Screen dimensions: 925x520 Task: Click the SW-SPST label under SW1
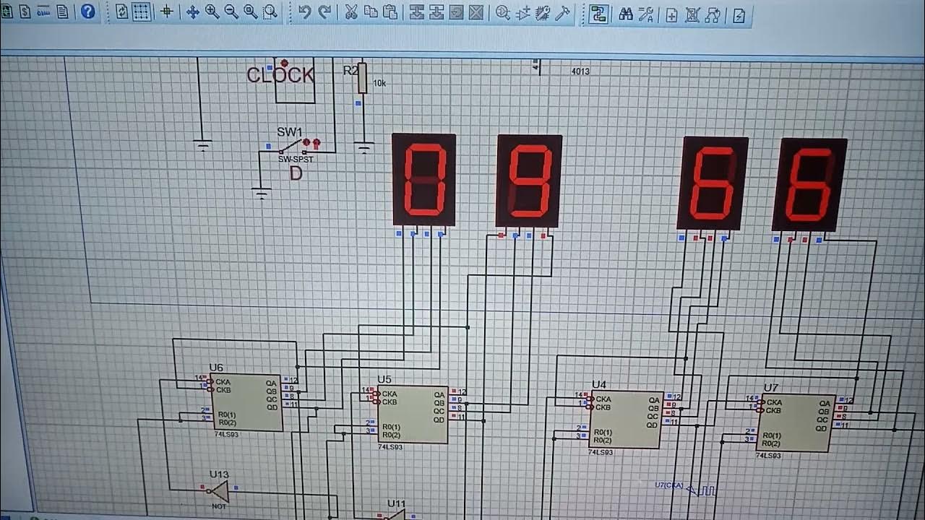tap(296, 160)
